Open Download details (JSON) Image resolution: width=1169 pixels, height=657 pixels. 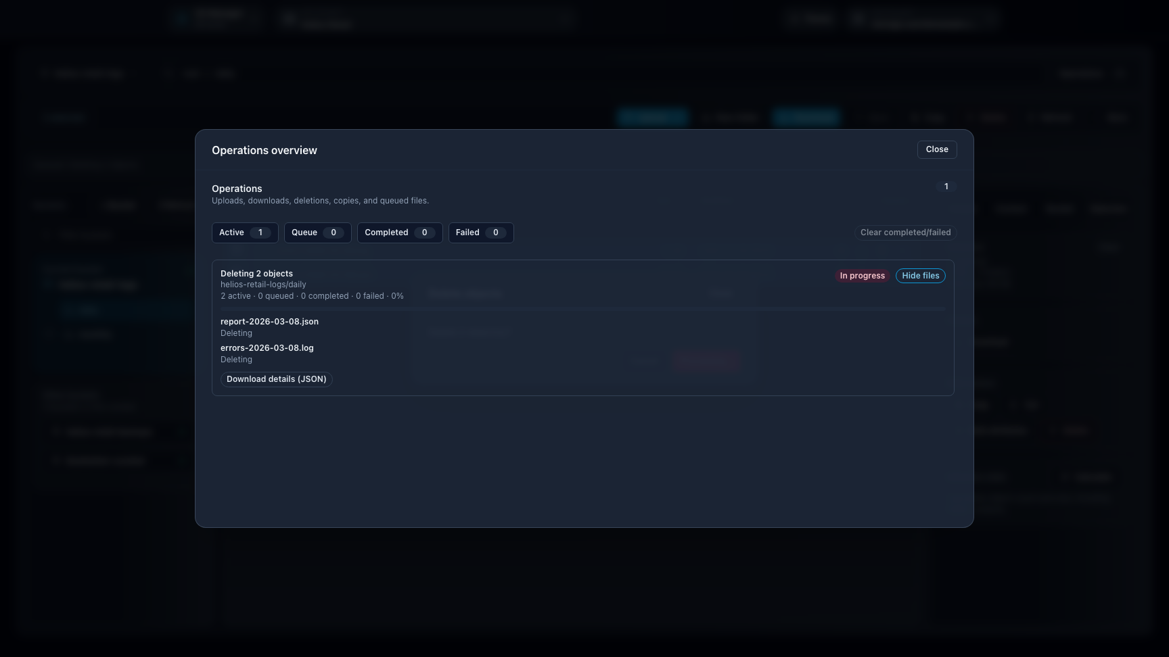click(x=277, y=379)
